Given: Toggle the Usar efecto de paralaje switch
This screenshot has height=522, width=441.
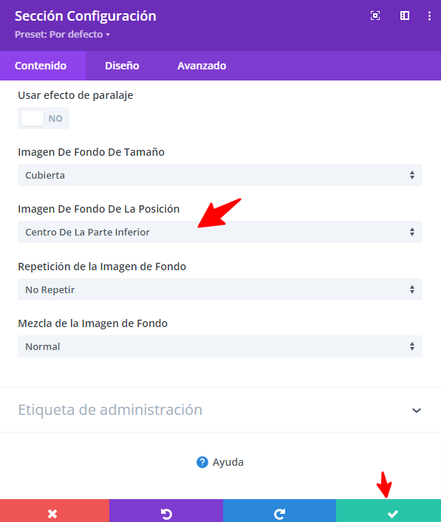Looking at the screenshot, I should [x=44, y=118].
